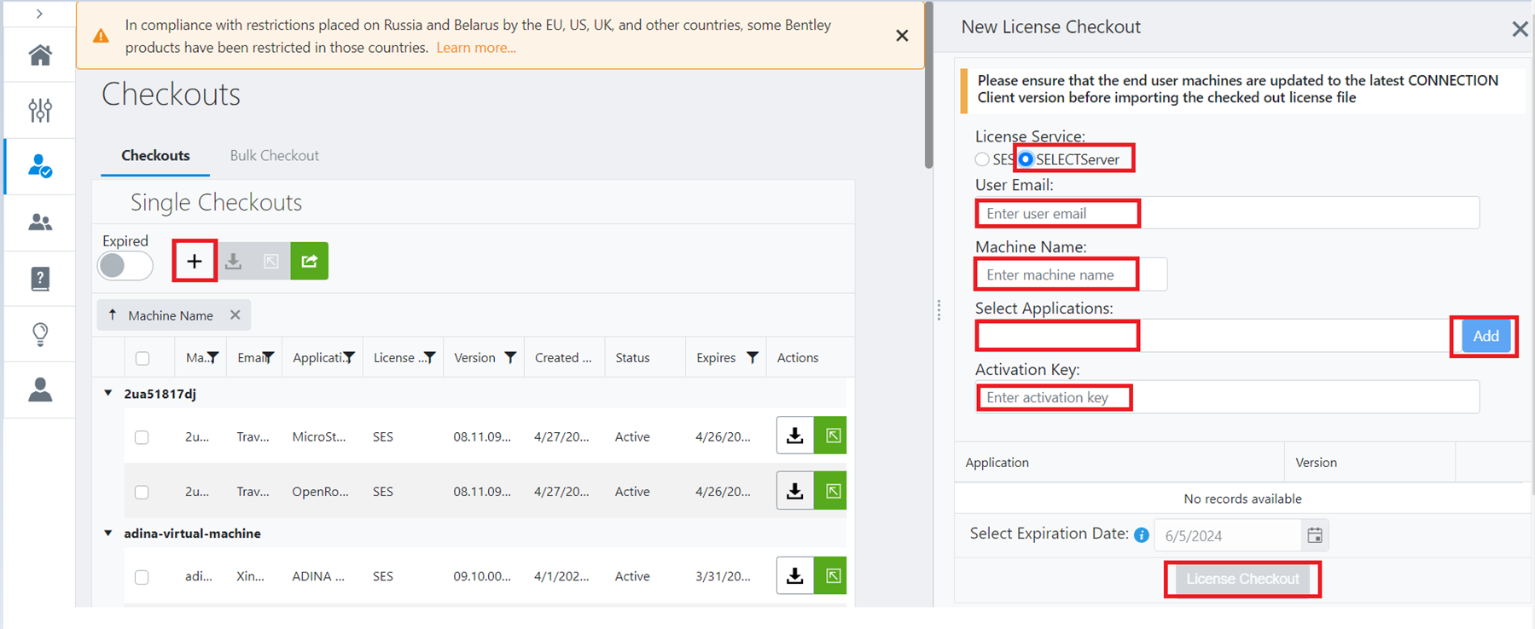
Task: Open the home icon in sidebar
Action: pyautogui.click(x=40, y=55)
